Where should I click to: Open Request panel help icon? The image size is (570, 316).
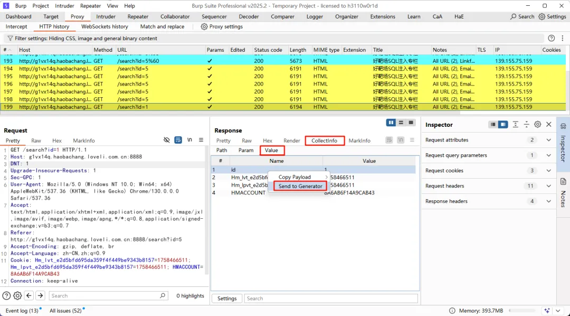(x=6, y=295)
